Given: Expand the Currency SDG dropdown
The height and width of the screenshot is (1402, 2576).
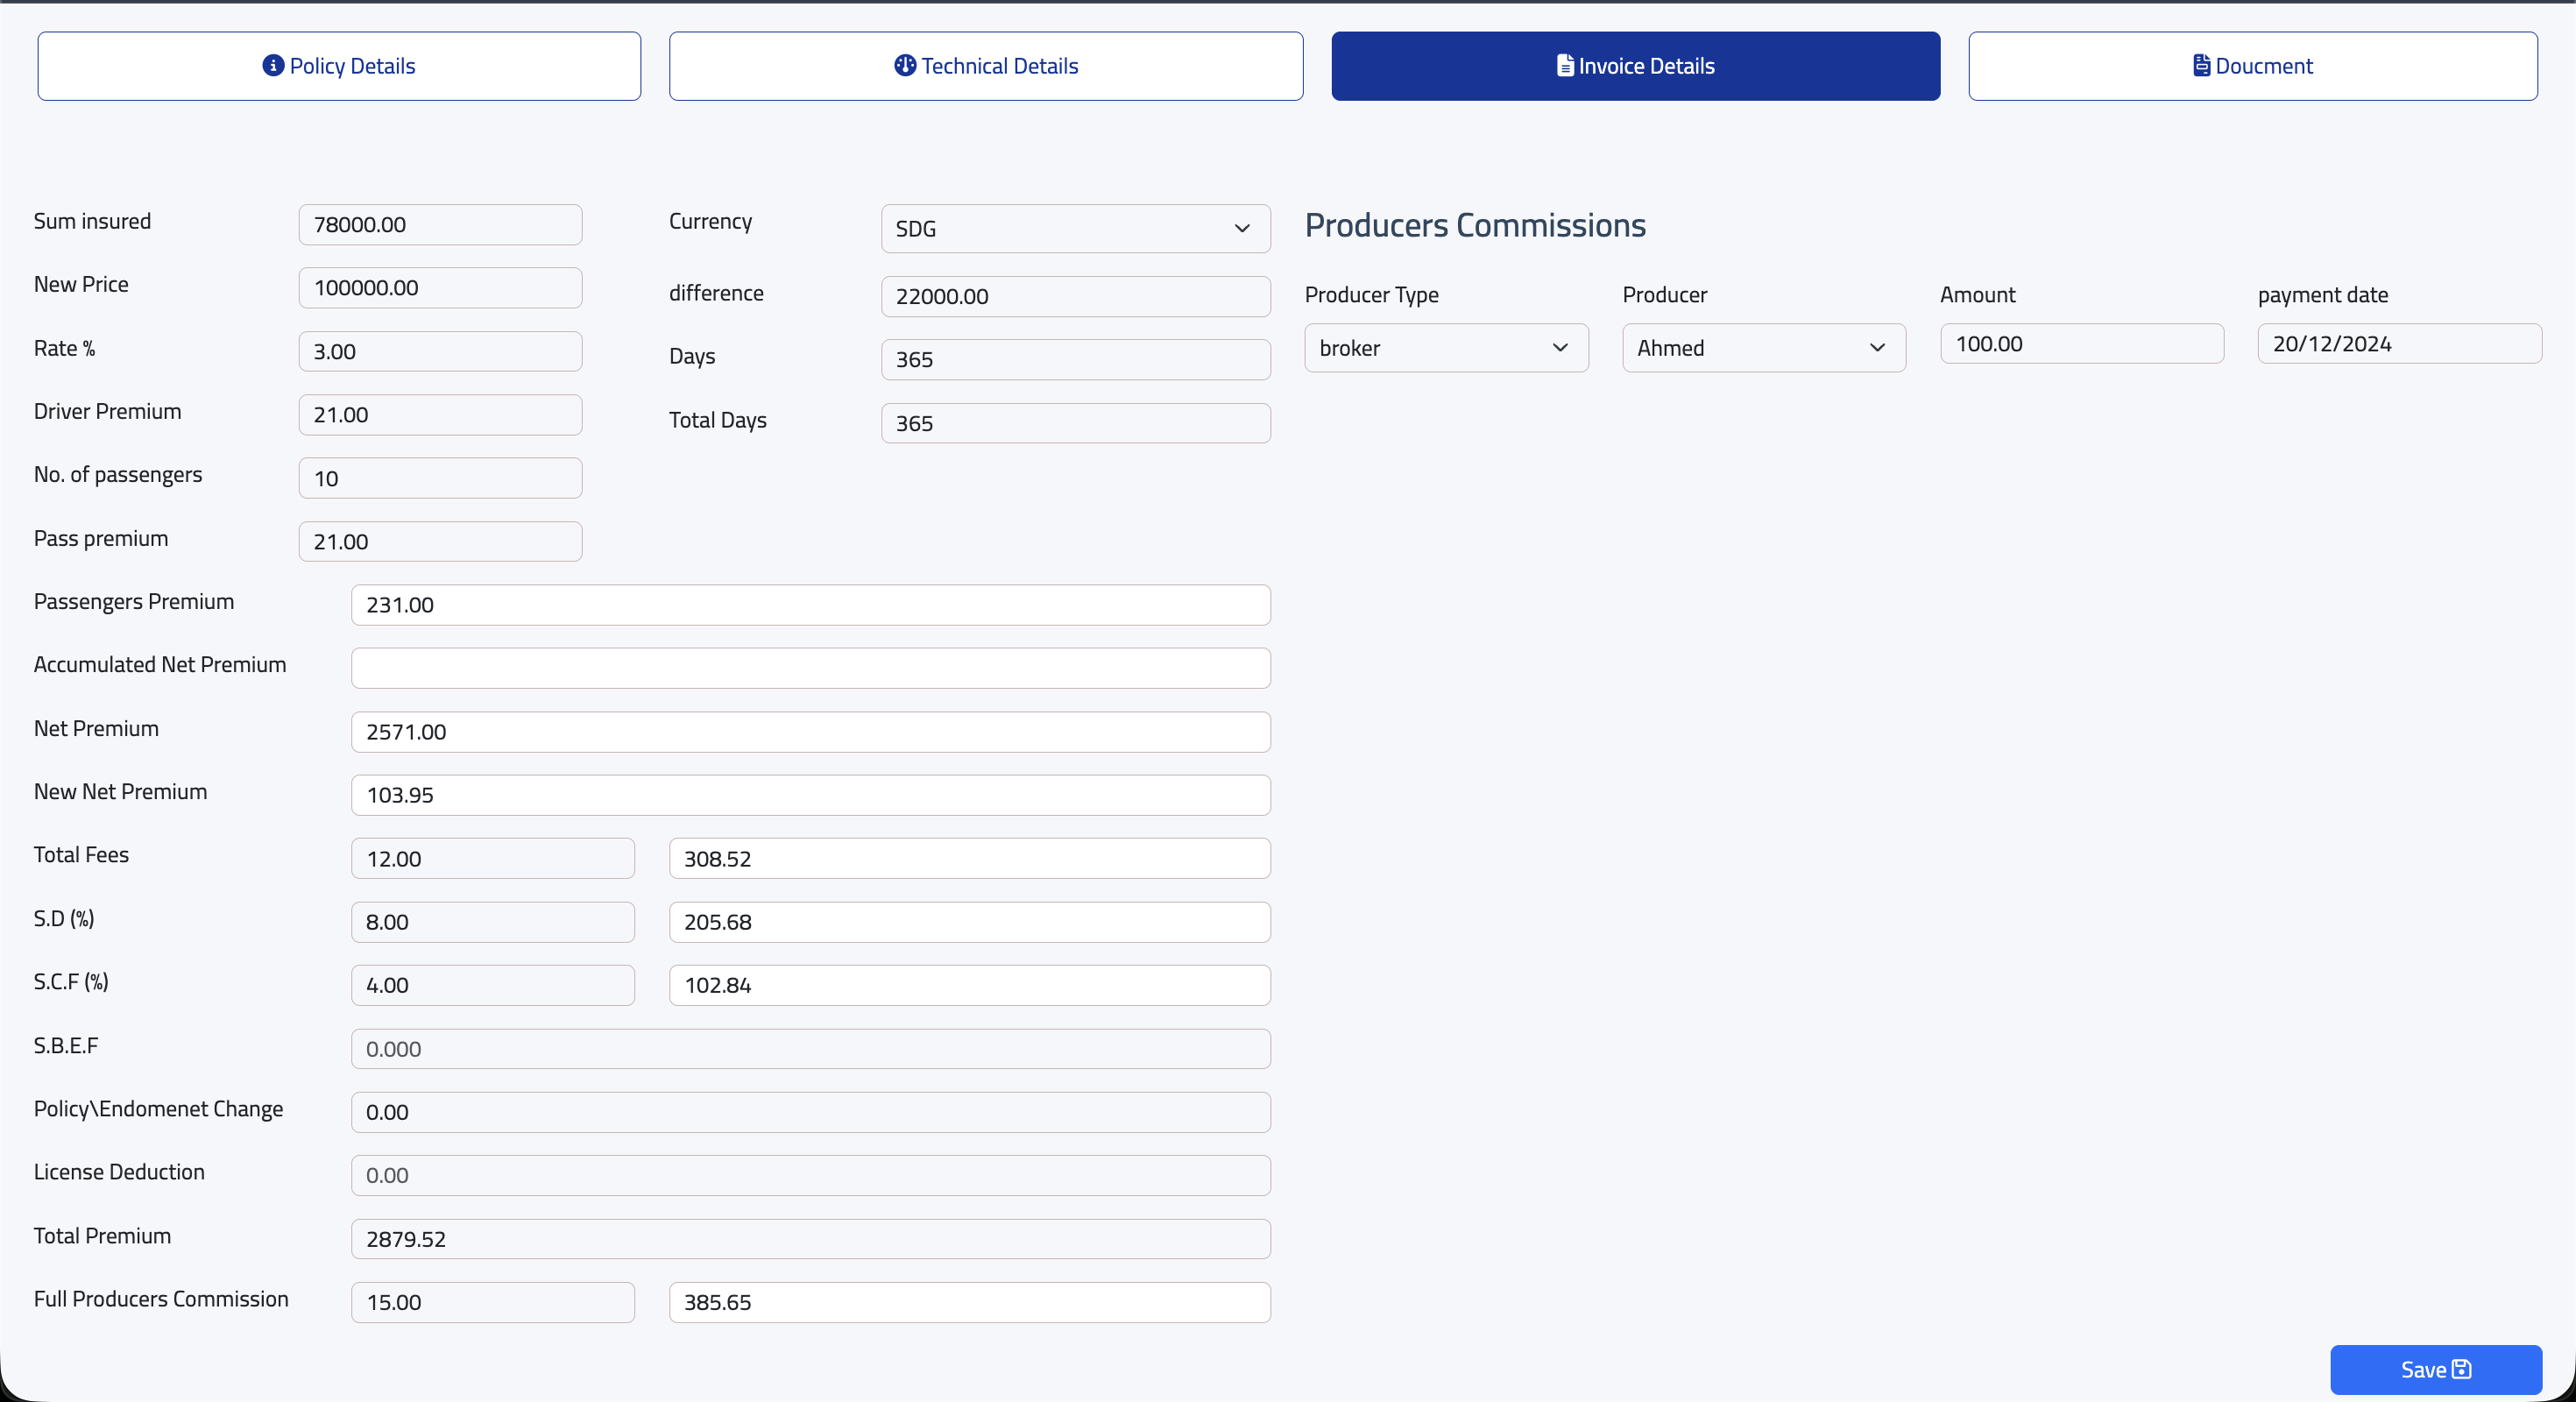Looking at the screenshot, I should tap(1075, 229).
